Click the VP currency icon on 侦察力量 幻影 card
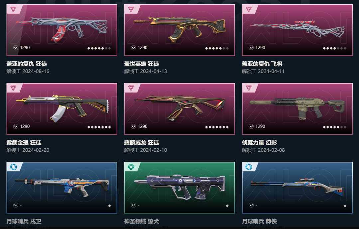359x229 pixels. pyautogui.click(x=251, y=126)
